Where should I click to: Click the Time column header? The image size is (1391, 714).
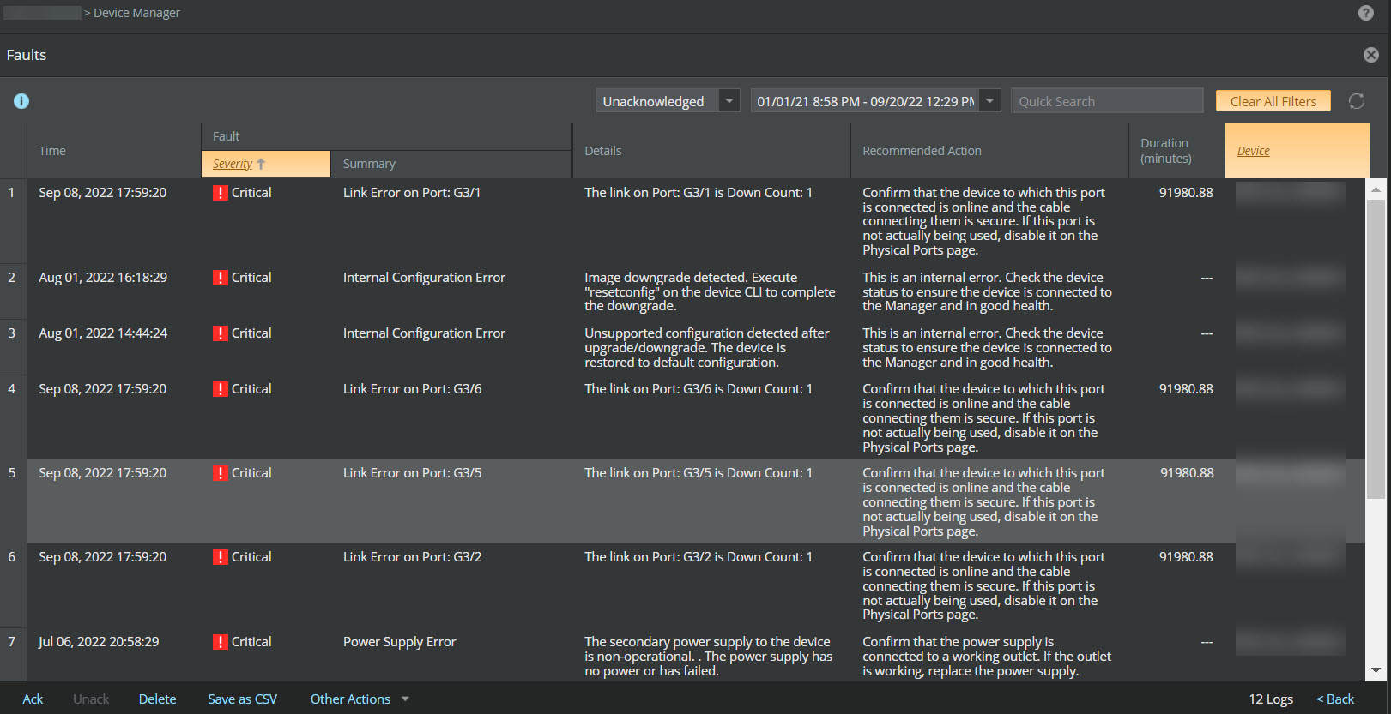(x=115, y=151)
